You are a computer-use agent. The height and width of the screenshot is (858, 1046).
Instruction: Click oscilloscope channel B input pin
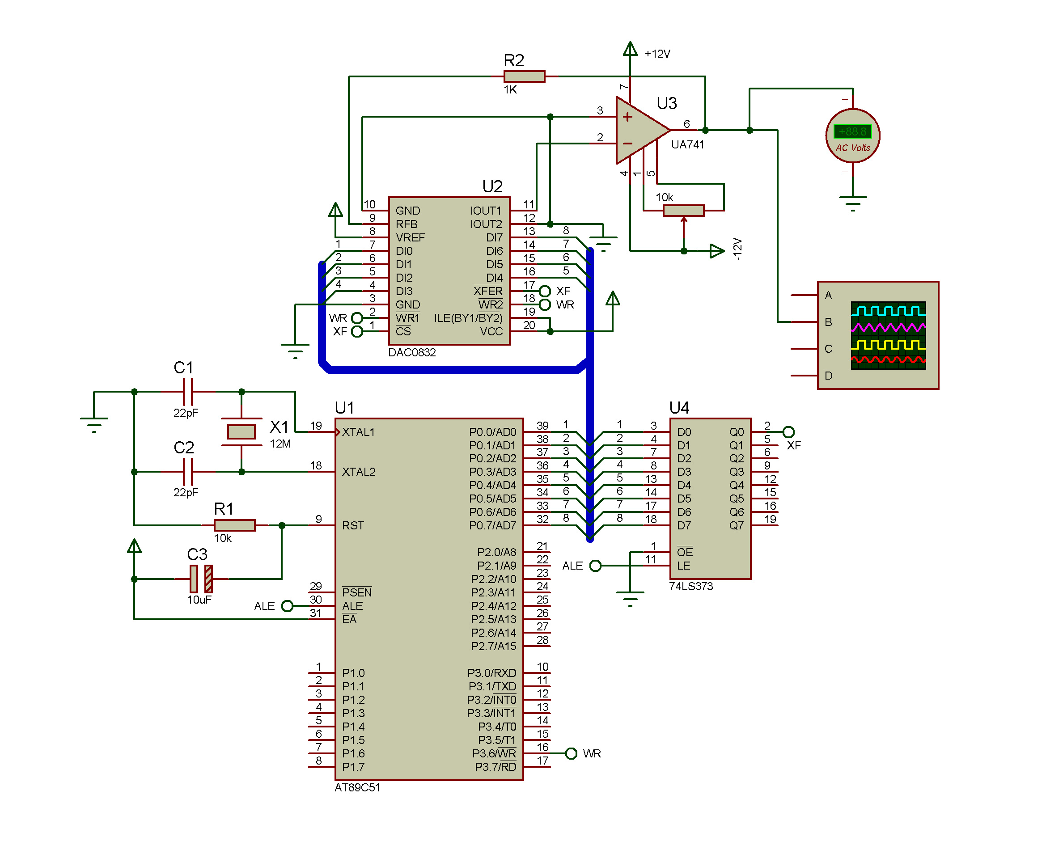[x=803, y=322]
